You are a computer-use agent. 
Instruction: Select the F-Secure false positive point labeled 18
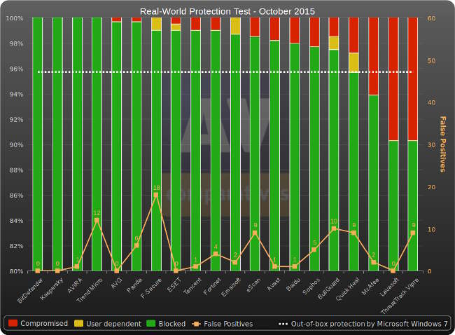tap(156, 195)
